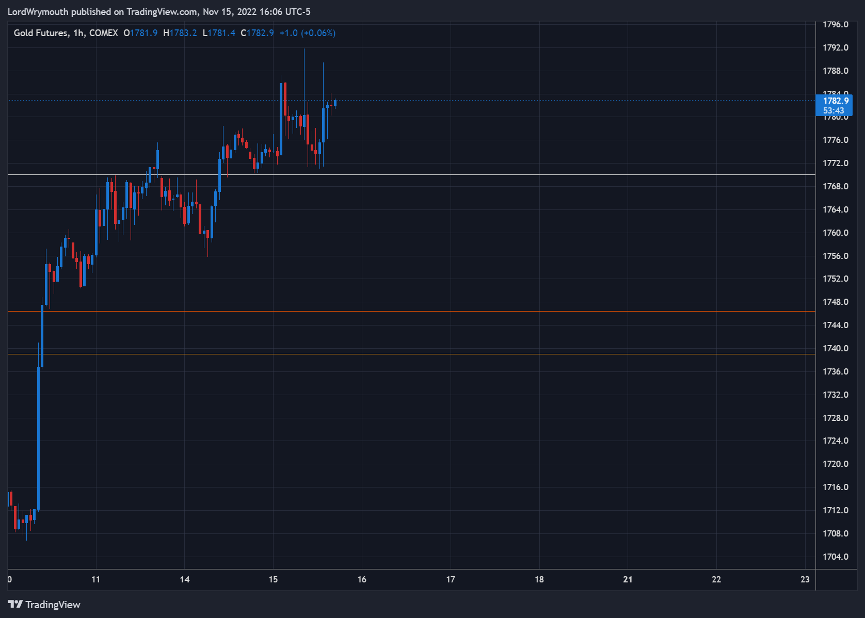Click the 1792.0 price axis label
The width and height of the screenshot is (865, 618).
(835, 47)
